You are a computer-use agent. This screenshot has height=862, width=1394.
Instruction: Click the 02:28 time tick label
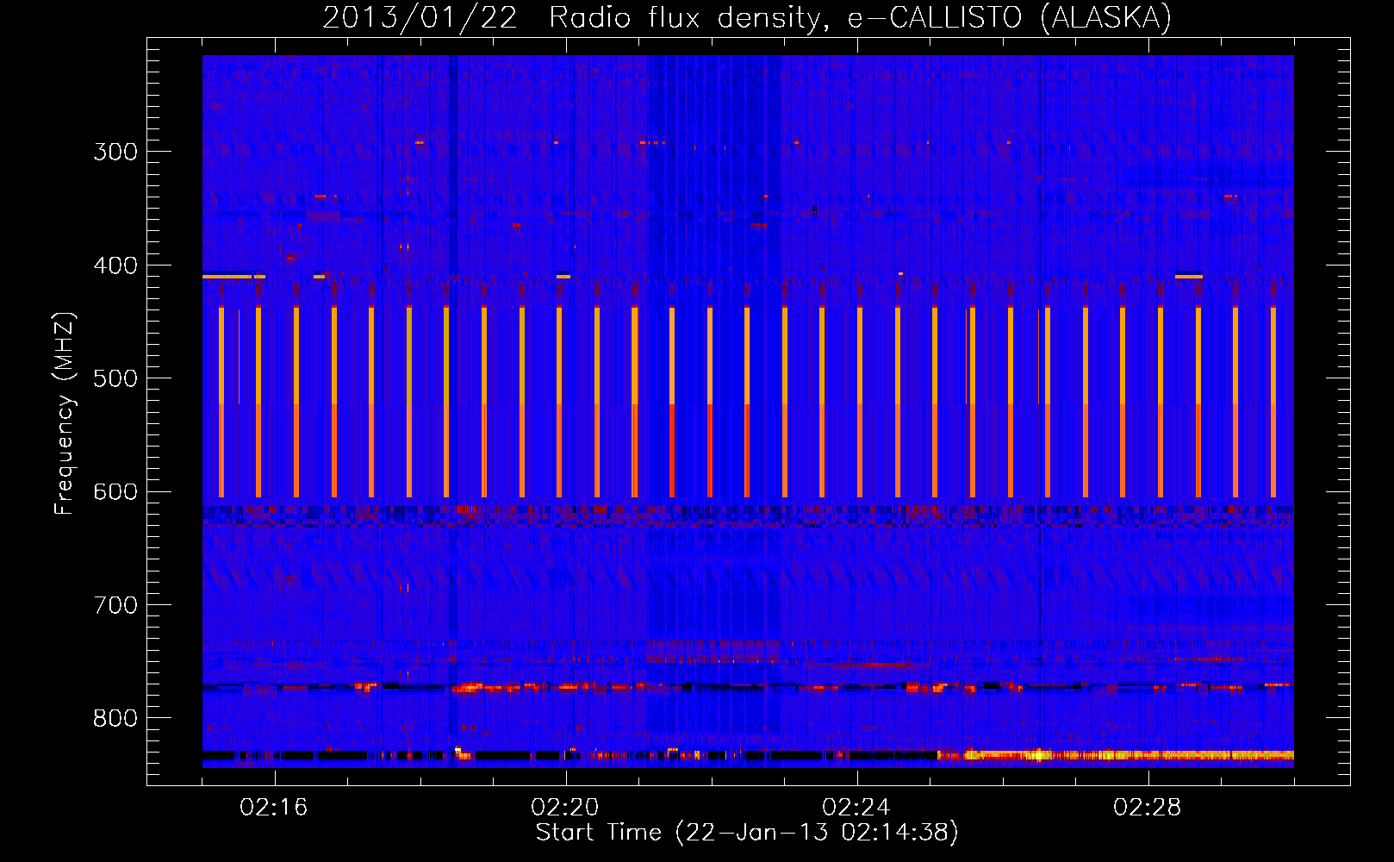point(1148,807)
